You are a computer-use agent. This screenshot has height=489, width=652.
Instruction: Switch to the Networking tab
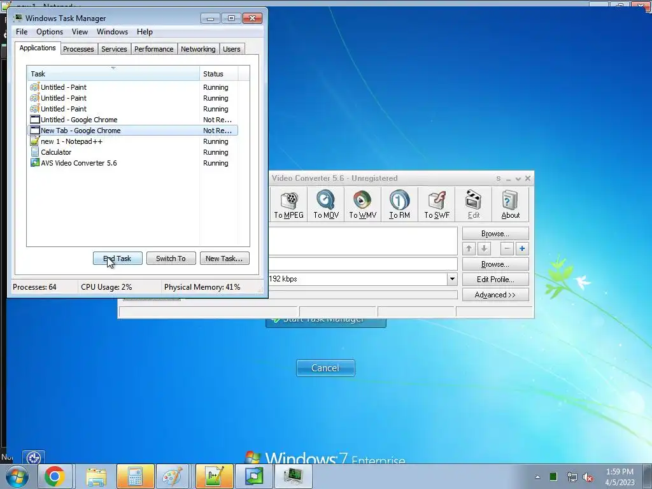198,49
